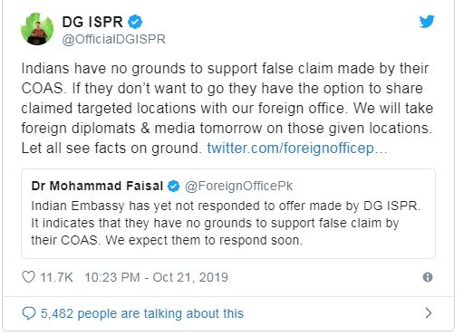The width and height of the screenshot is (464, 336).
Task: Open DG ISPR profile picture
Action: (37, 29)
